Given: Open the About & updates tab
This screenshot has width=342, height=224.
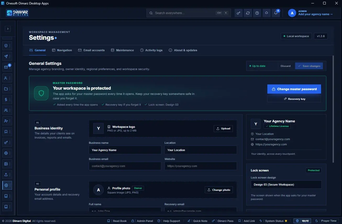Looking at the screenshot, I should (183, 50).
